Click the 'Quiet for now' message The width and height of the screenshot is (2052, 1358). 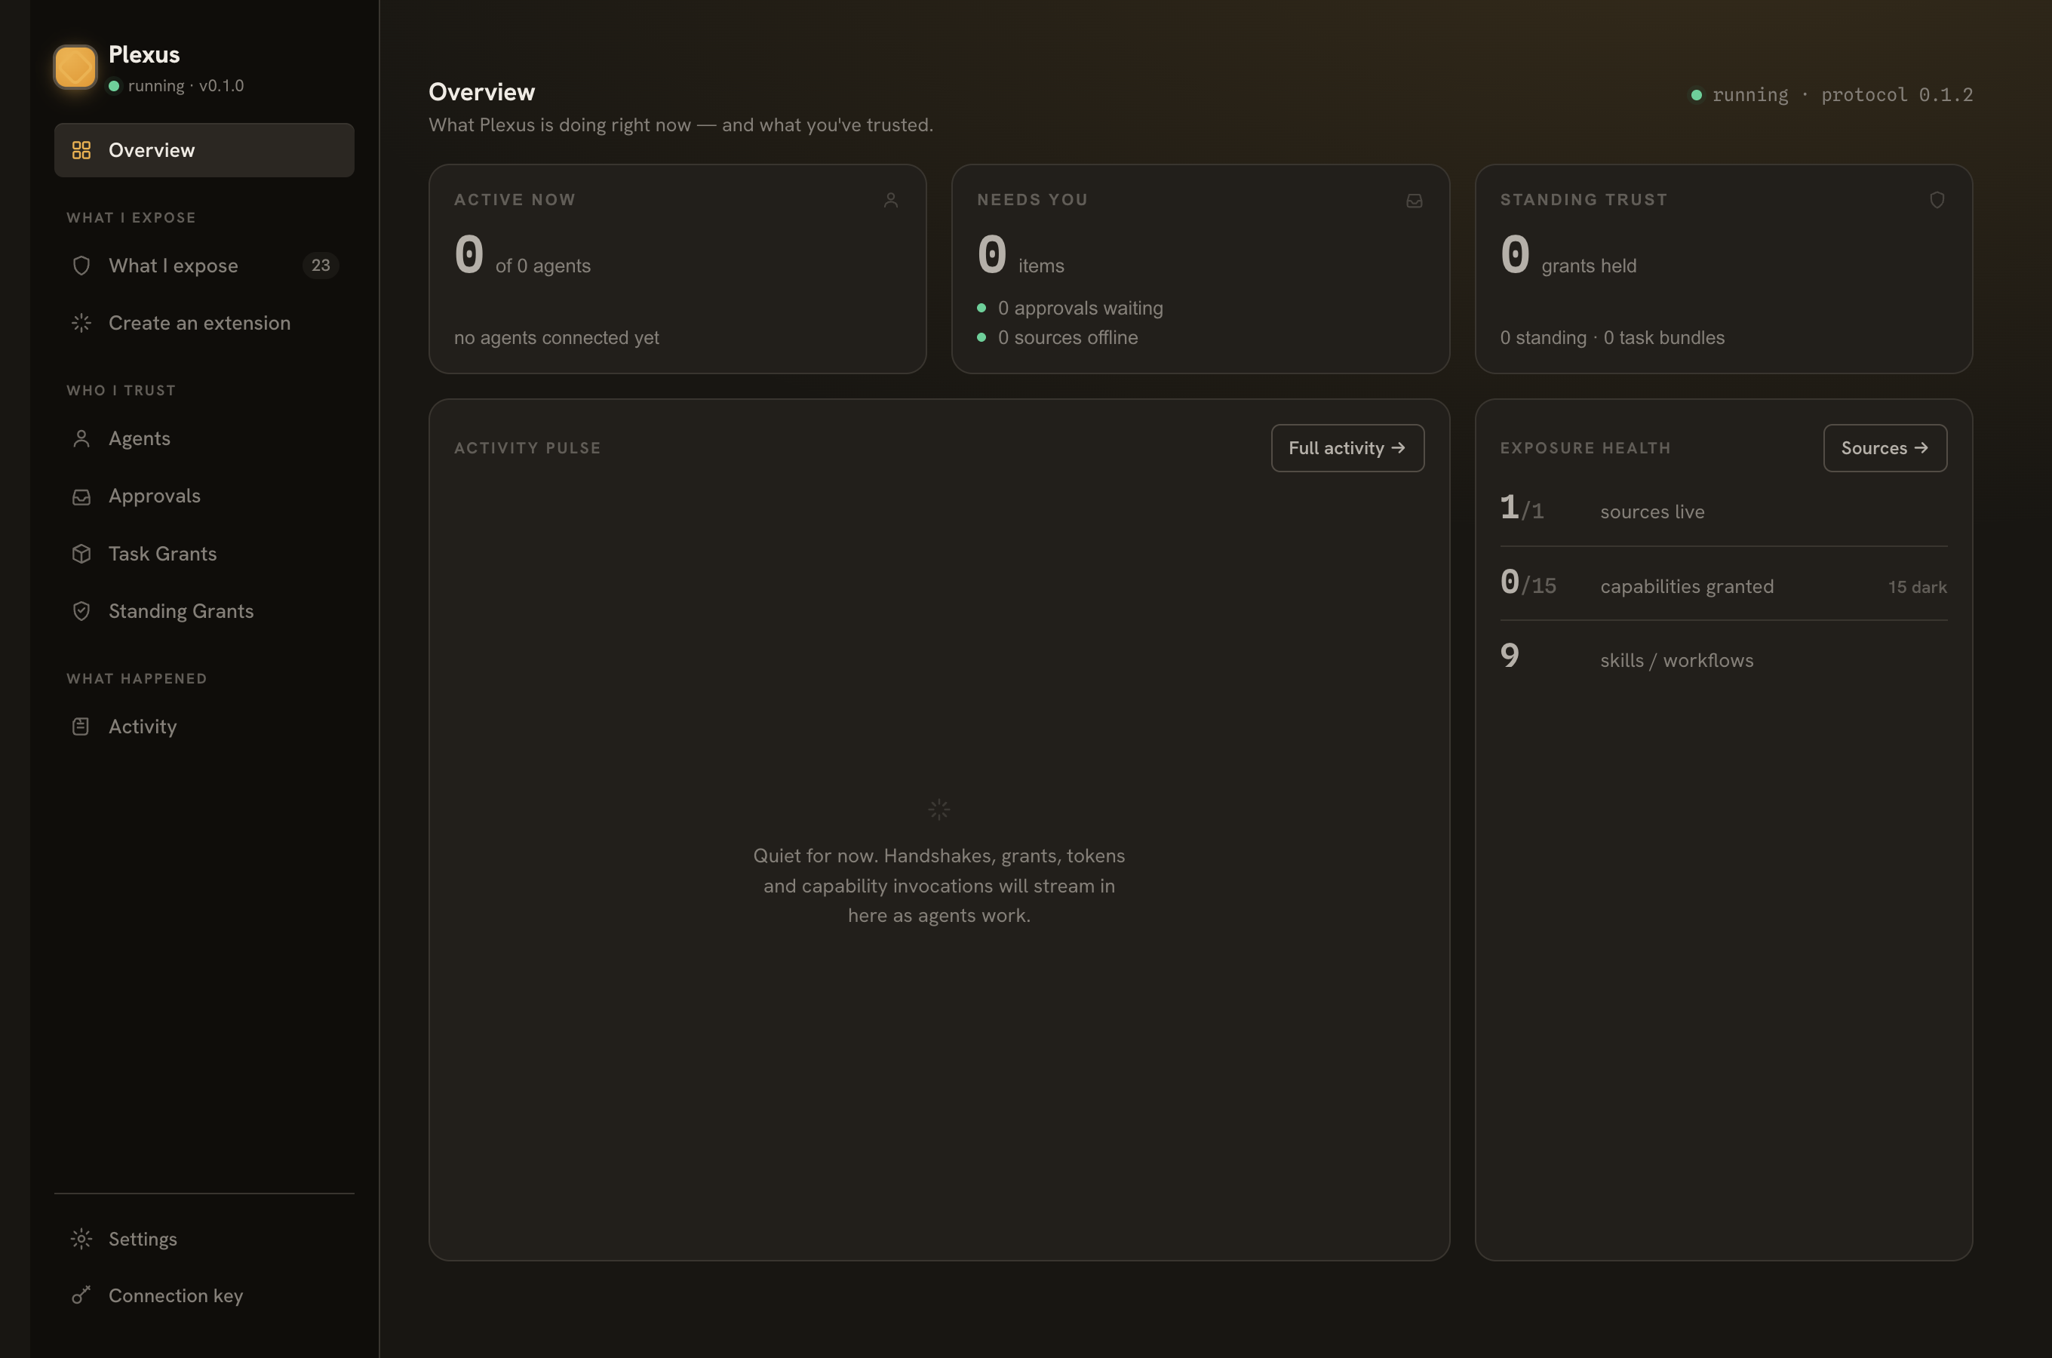coord(938,885)
